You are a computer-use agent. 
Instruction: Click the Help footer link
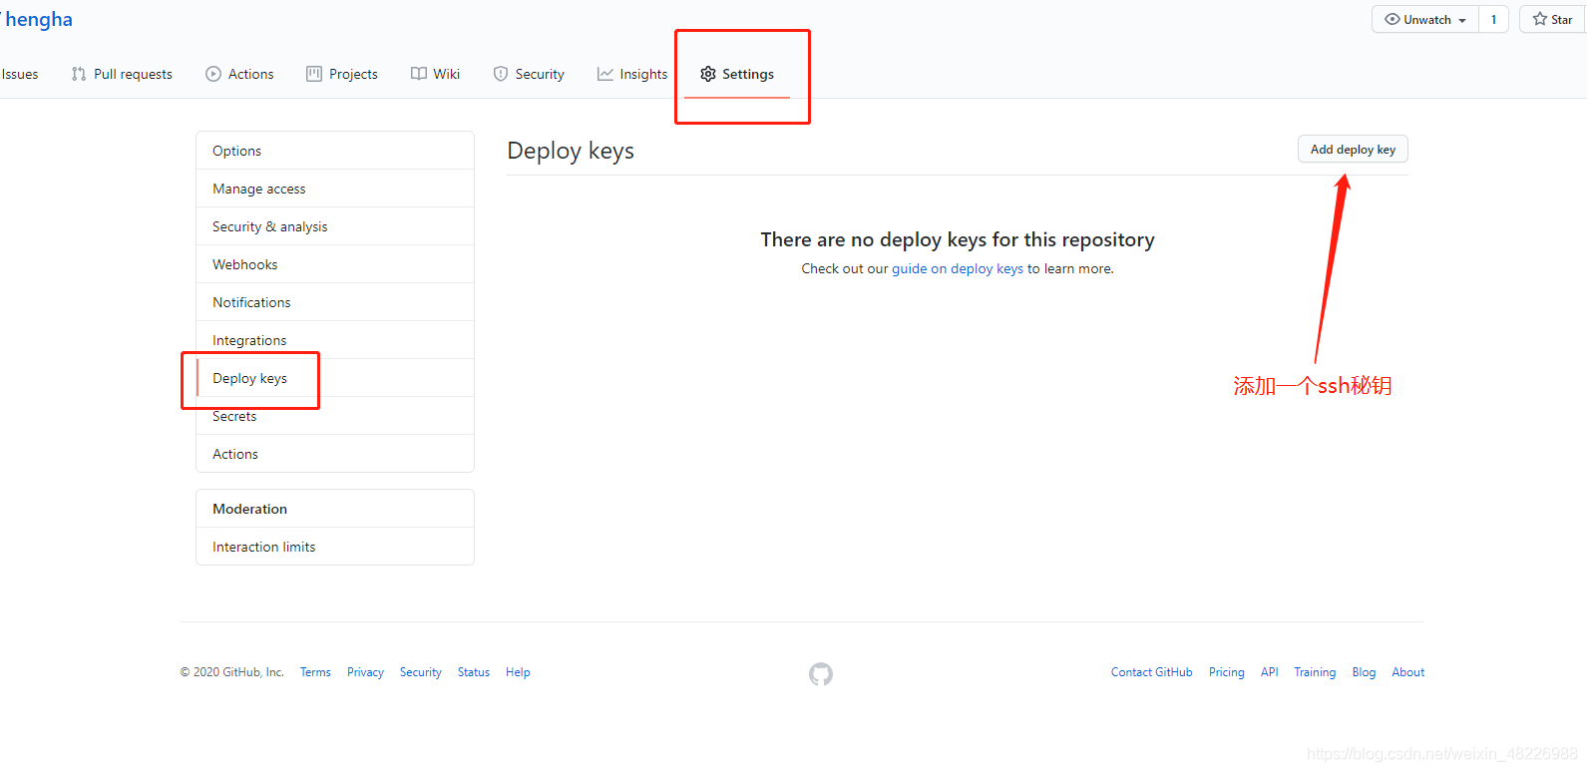tap(518, 672)
